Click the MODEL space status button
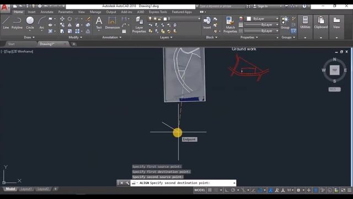The image size is (353, 199). 200,190
